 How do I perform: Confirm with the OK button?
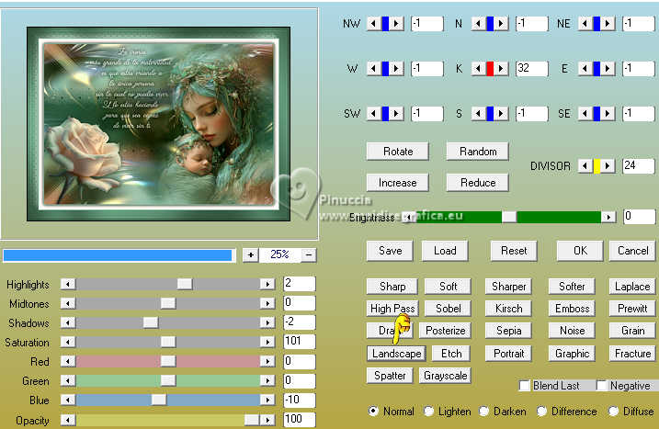[580, 251]
